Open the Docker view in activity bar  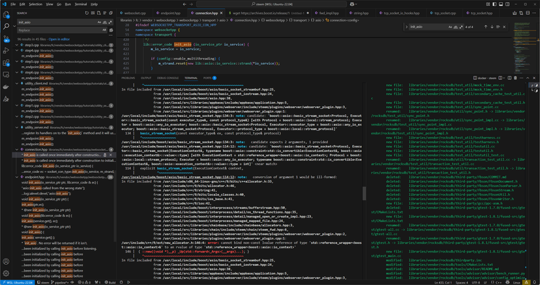click(6, 86)
